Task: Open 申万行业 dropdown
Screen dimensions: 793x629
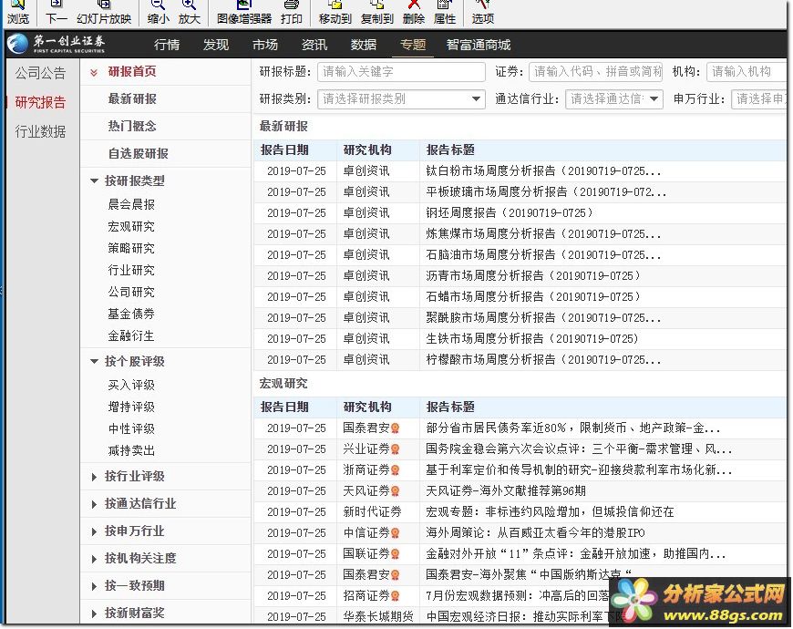Action: point(759,98)
